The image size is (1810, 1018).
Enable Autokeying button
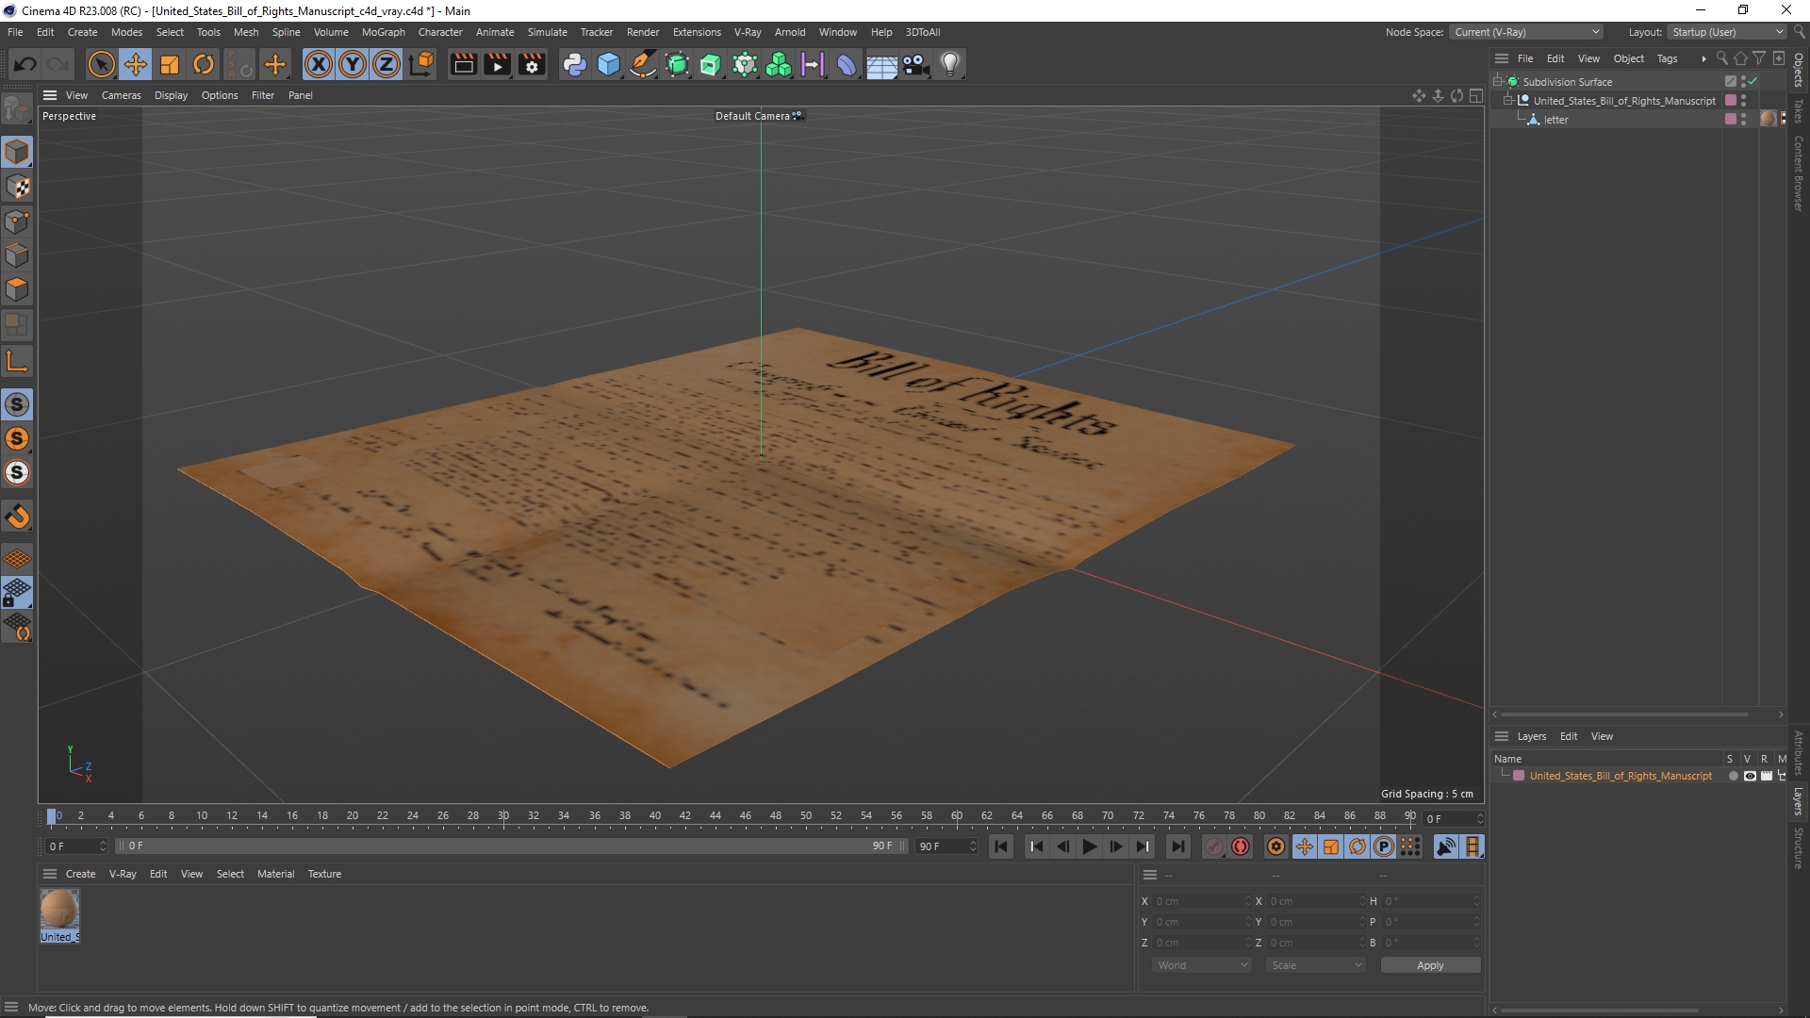click(1241, 846)
